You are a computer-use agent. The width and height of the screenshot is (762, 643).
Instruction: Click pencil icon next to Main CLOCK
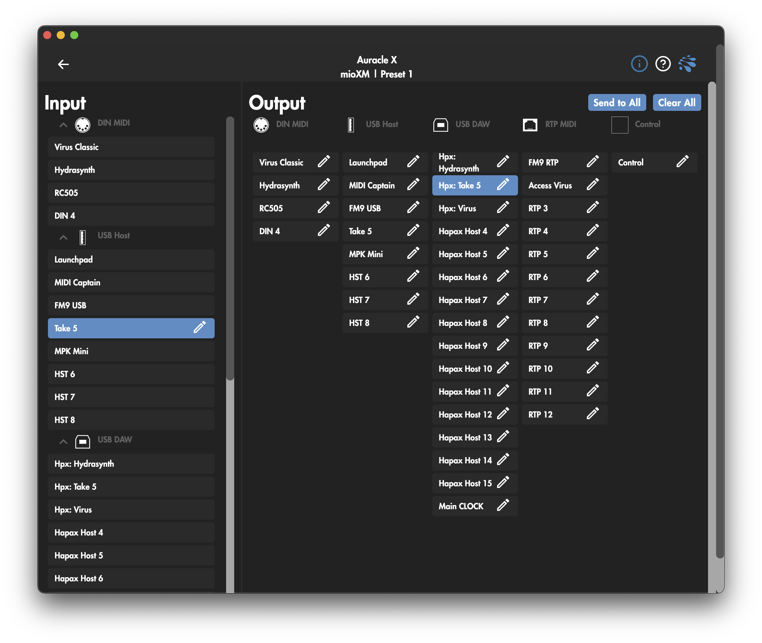tap(502, 506)
